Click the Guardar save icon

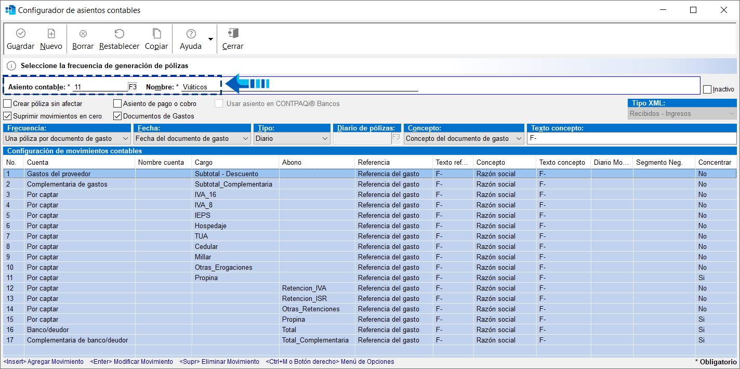point(21,34)
